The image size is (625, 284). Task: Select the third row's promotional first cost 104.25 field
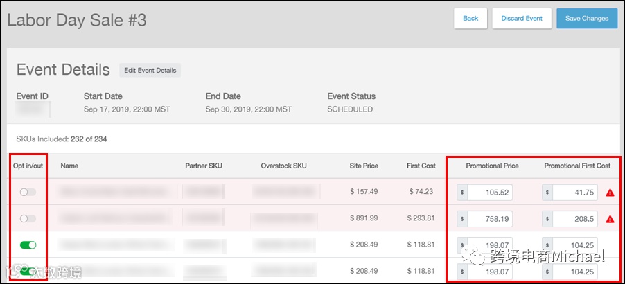(x=574, y=245)
